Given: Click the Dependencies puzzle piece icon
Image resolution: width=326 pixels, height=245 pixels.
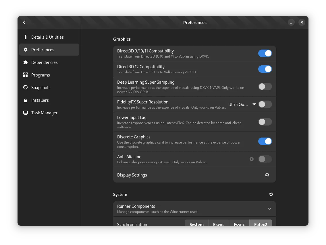Looking at the screenshot, I should click(26, 62).
